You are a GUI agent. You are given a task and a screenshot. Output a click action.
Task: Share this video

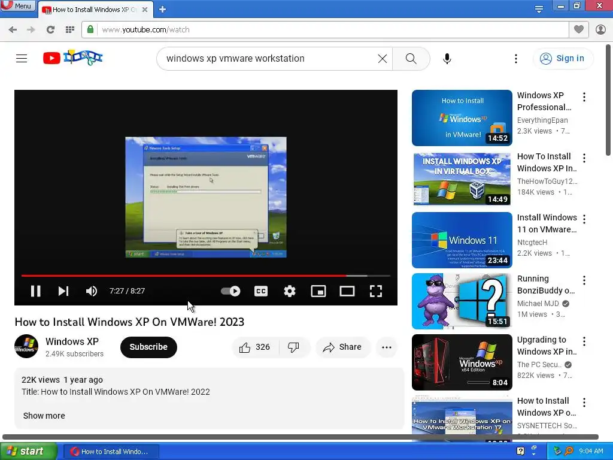[342, 347]
